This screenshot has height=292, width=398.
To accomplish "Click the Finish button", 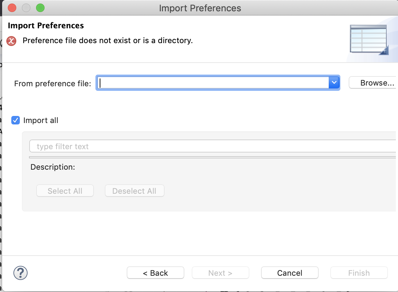I will (359, 273).
